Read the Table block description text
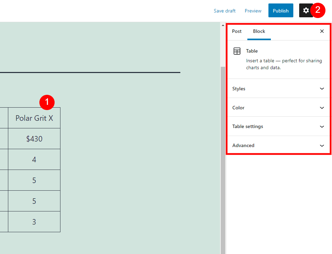Screen dimensions: 332x254 (x=284, y=64)
